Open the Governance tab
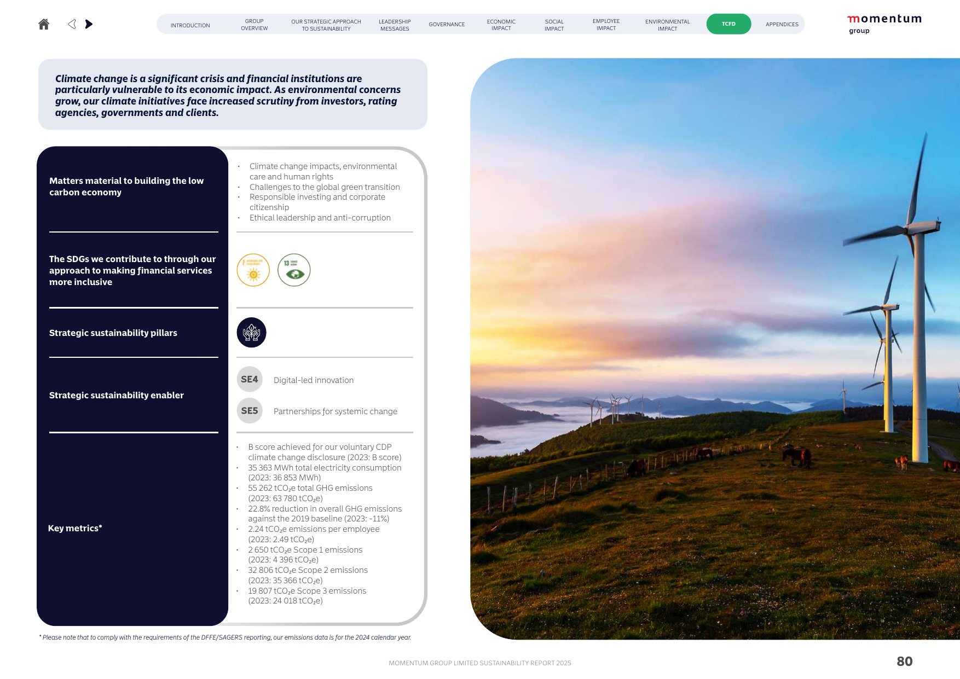960x679 pixels. [447, 25]
